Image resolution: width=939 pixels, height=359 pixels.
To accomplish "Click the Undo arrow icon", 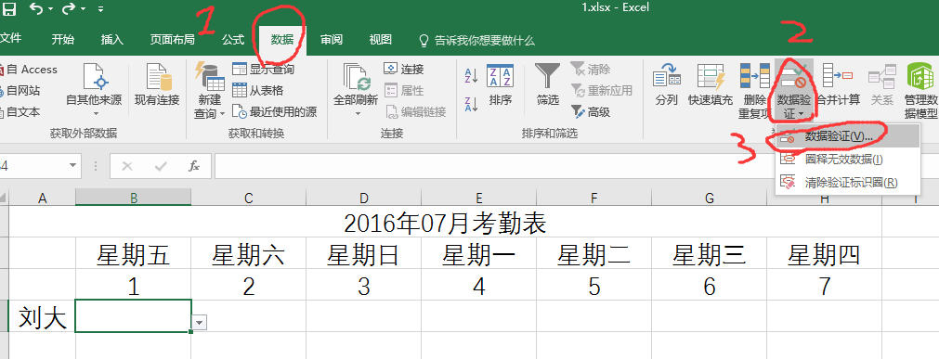I will coord(36,8).
